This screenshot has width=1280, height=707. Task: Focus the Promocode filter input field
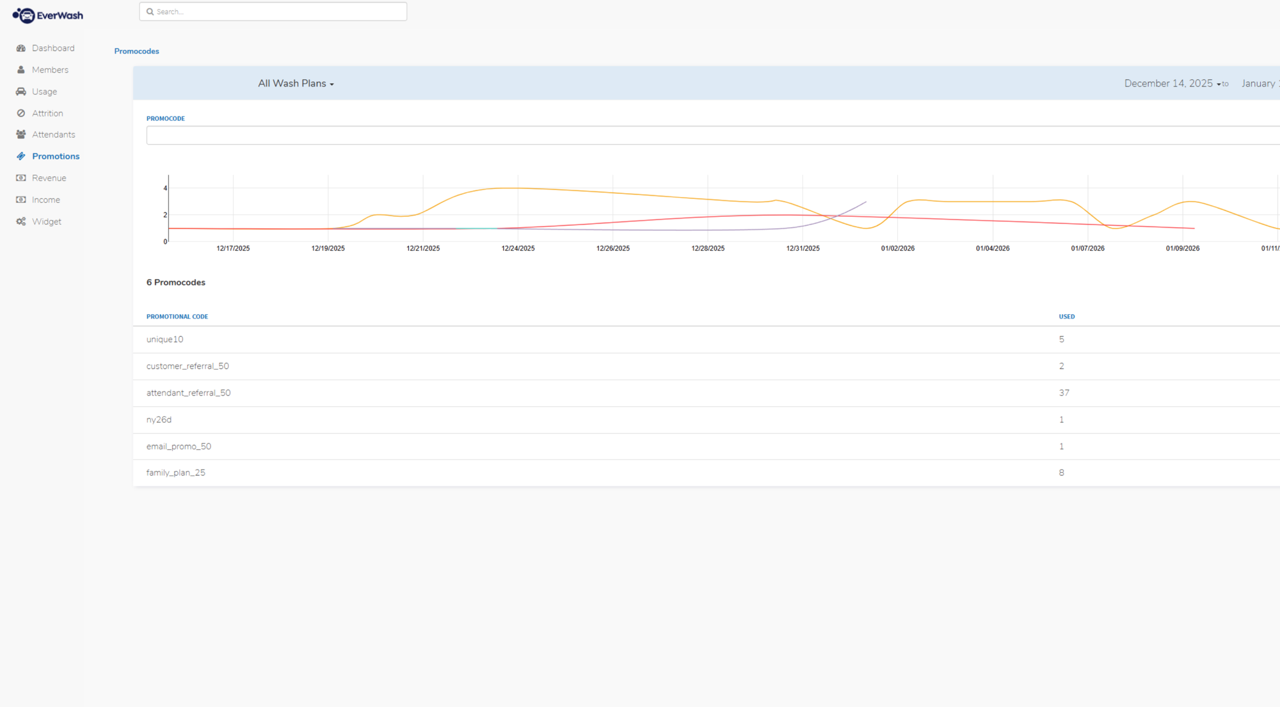pyautogui.click(x=713, y=136)
